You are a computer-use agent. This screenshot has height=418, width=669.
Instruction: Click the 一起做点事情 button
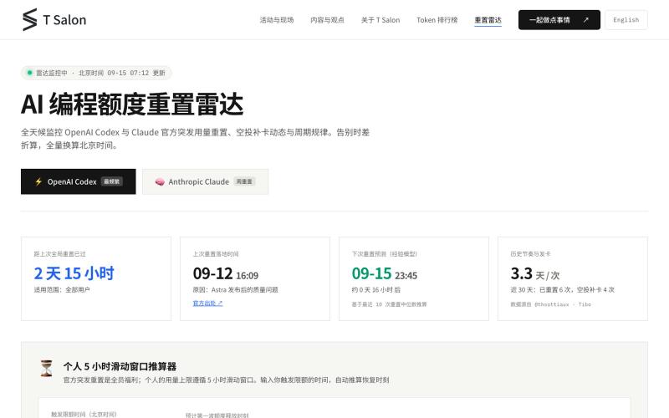(559, 20)
